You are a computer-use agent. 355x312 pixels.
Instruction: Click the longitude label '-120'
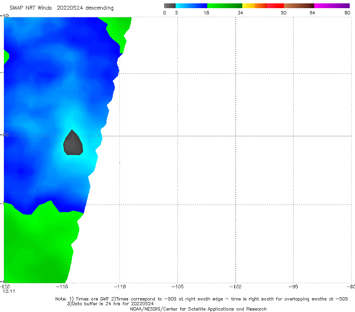tap(5, 287)
